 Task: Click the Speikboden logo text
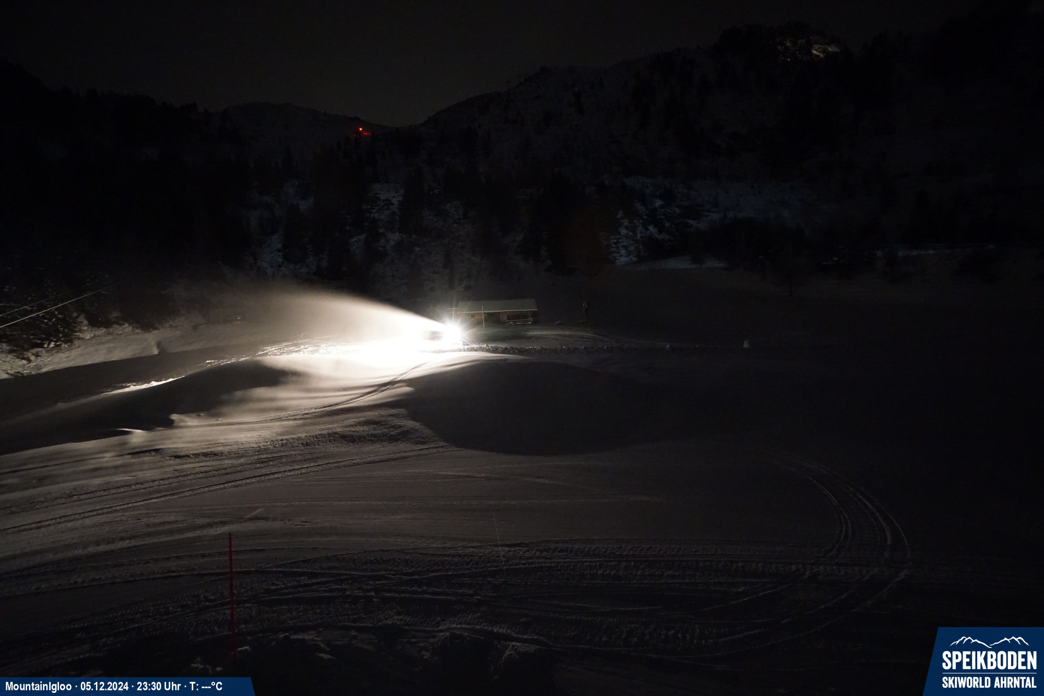(x=989, y=660)
